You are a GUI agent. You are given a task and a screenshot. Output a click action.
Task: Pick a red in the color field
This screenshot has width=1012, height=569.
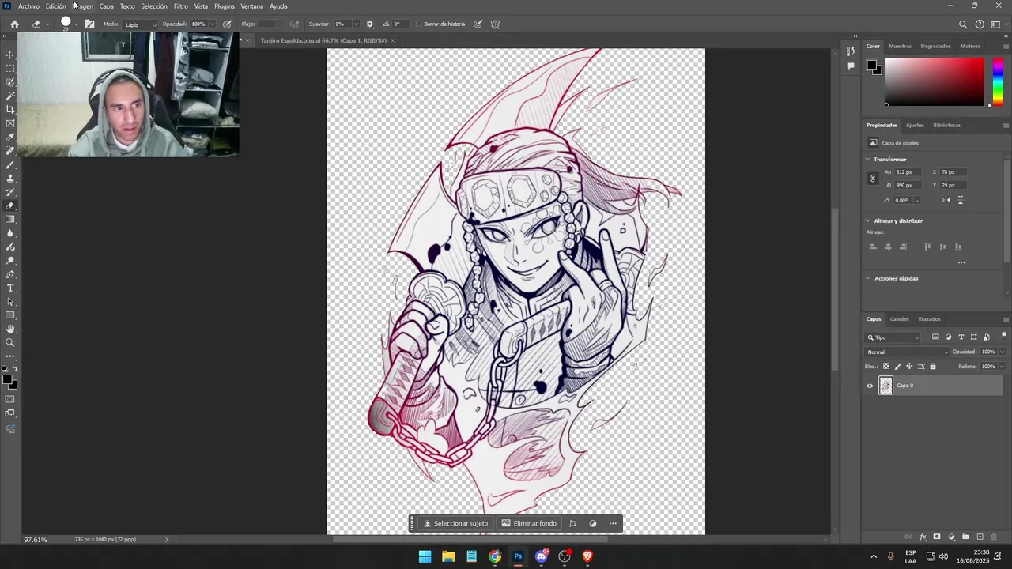(935, 81)
